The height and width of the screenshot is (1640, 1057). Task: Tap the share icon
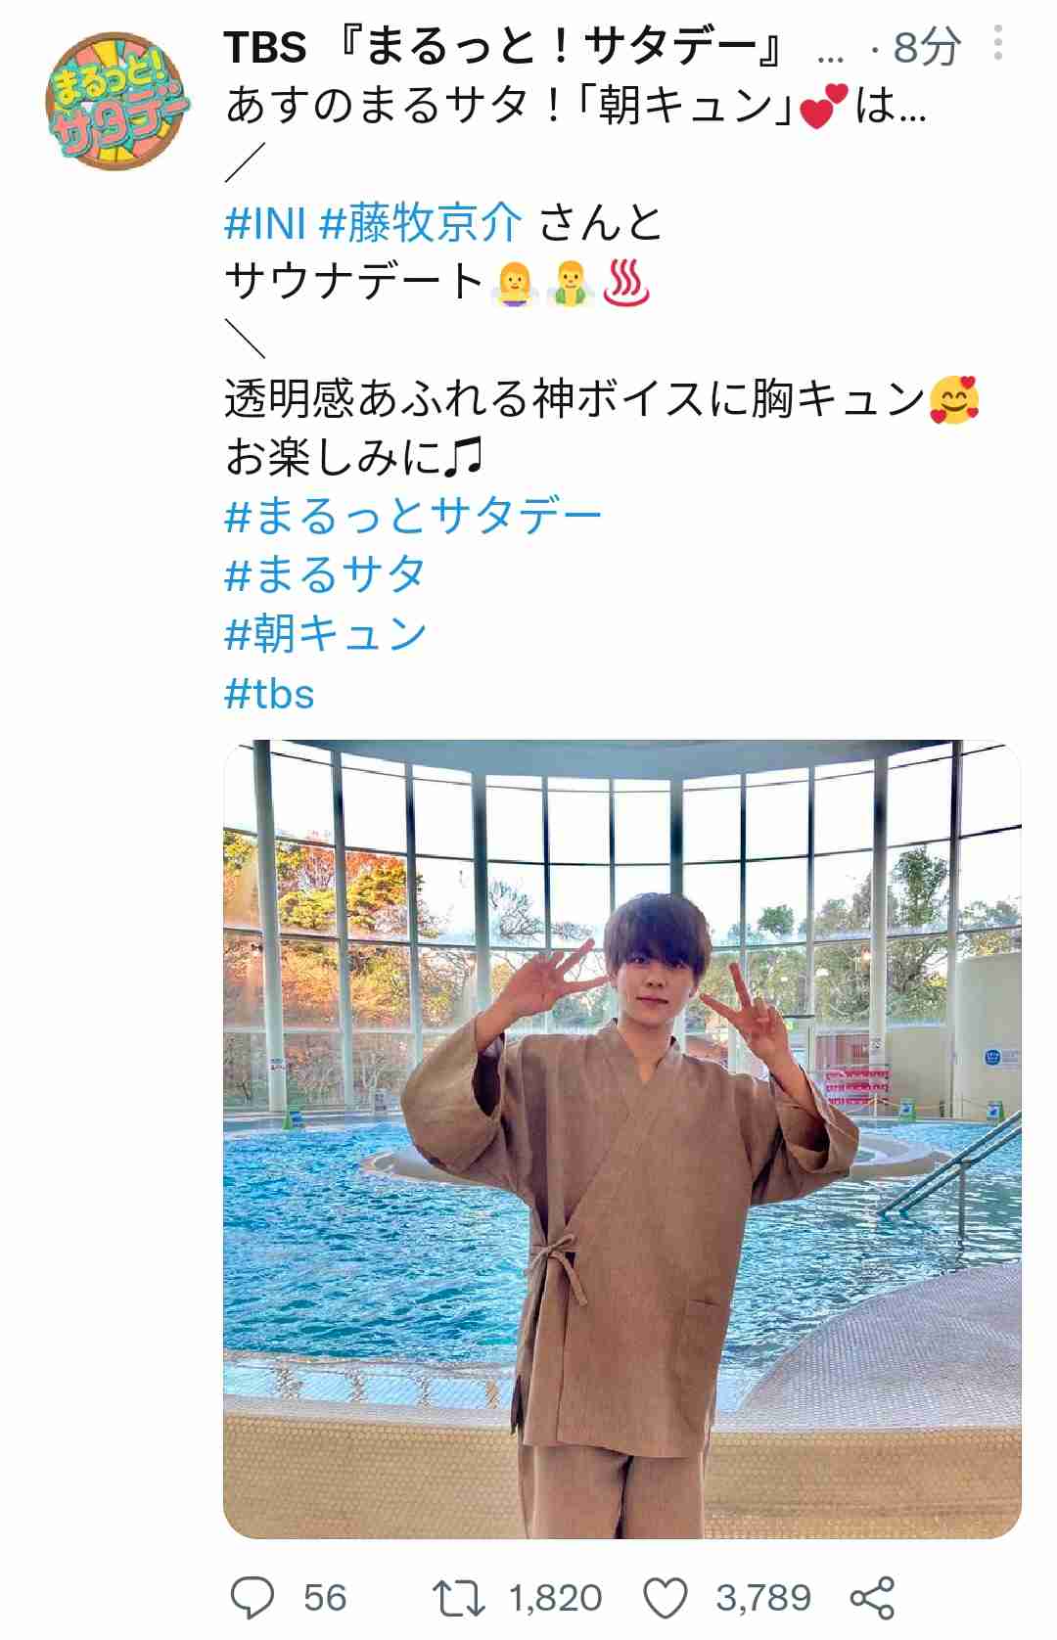(x=872, y=1597)
